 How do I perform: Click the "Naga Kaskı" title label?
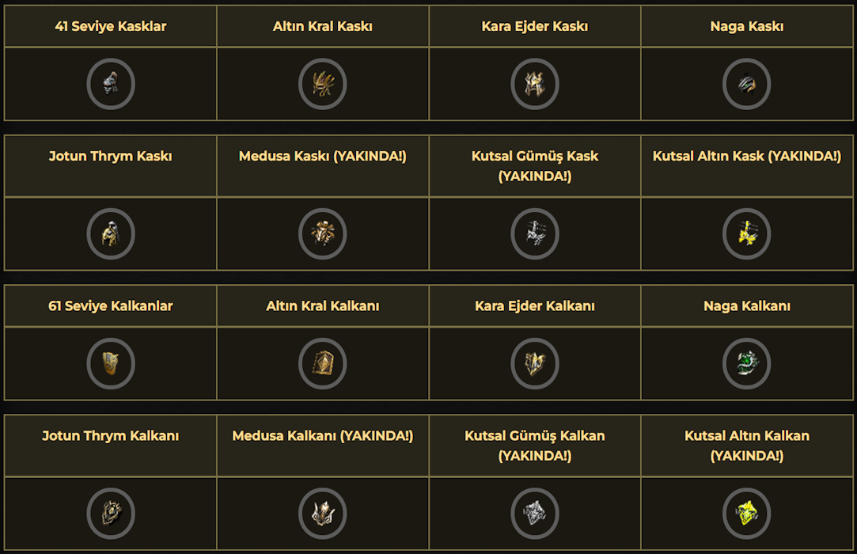pyautogui.click(x=747, y=26)
